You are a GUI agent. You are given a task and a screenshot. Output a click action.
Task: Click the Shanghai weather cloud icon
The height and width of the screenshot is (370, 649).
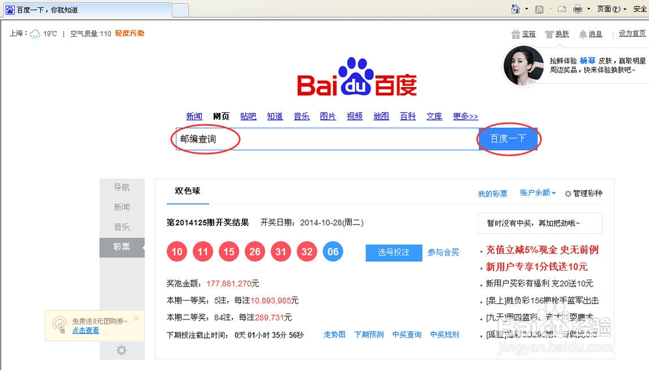pos(35,34)
